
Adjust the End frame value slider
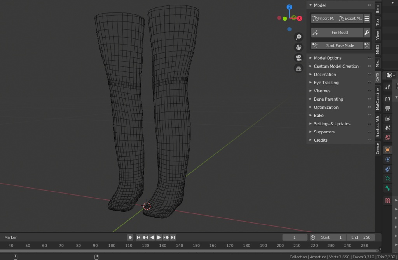(x=361, y=237)
